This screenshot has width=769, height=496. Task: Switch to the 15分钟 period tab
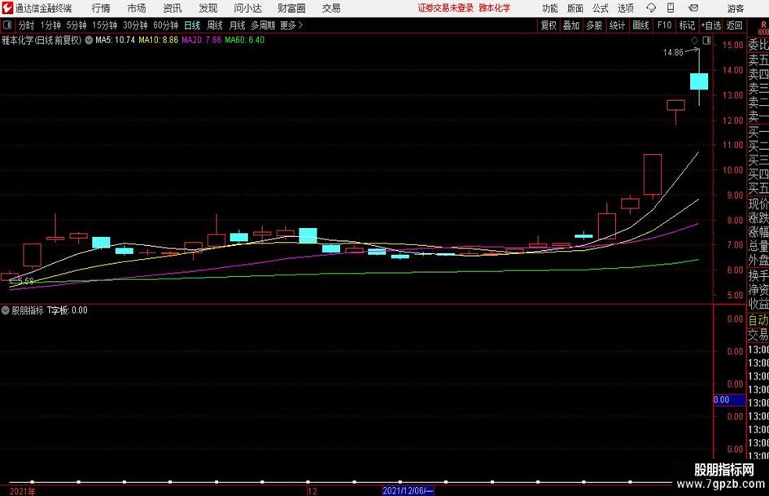point(104,25)
